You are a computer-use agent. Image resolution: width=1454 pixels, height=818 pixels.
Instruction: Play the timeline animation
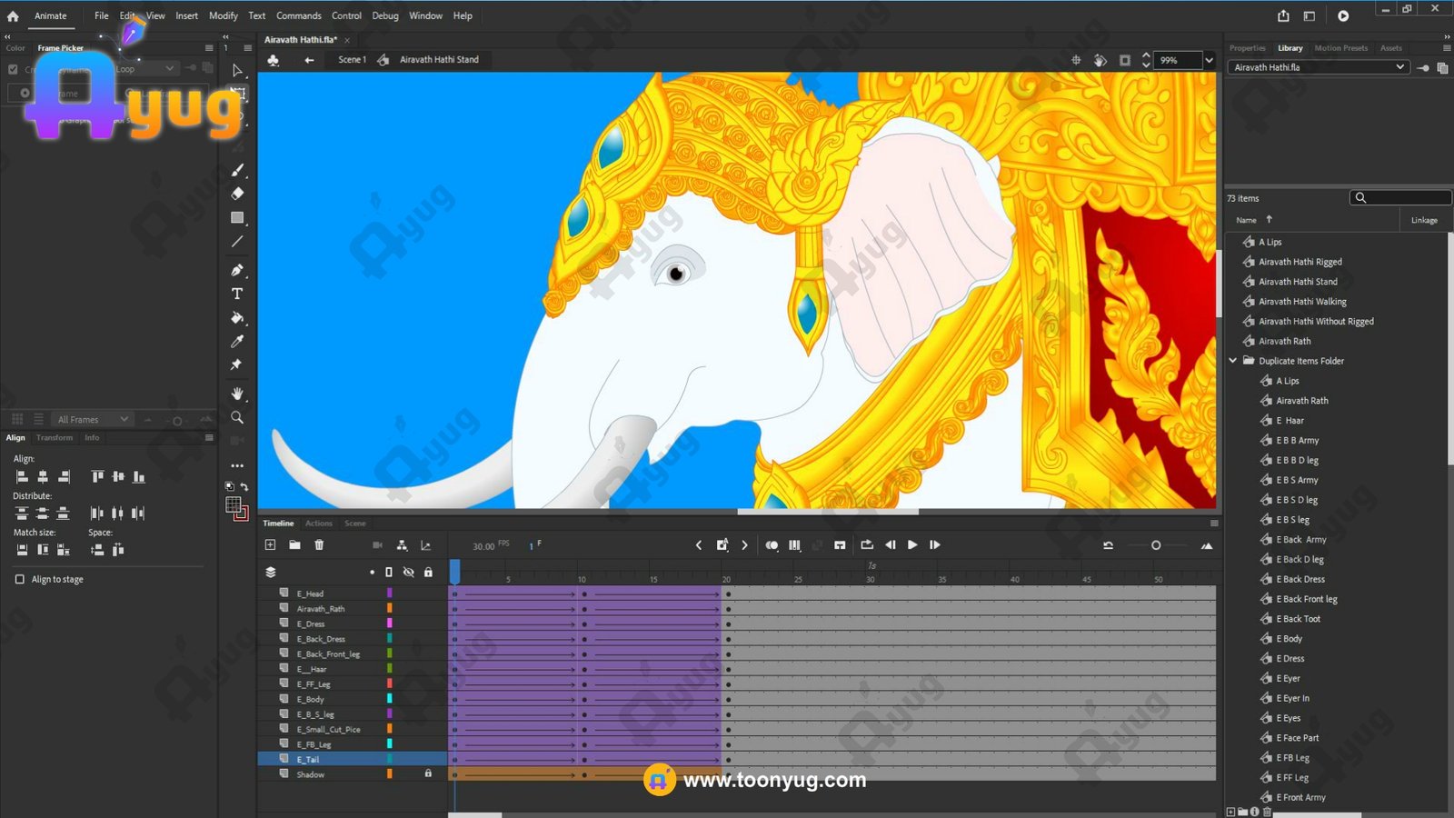click(912, 545)
